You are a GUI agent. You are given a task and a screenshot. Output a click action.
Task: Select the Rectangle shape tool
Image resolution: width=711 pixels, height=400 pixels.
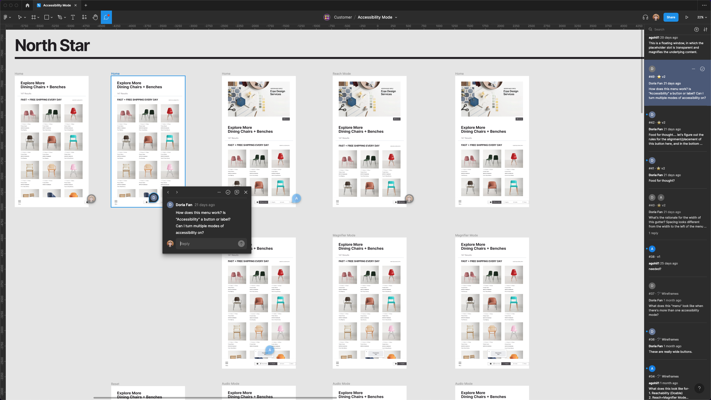click(x=47, y=17)
